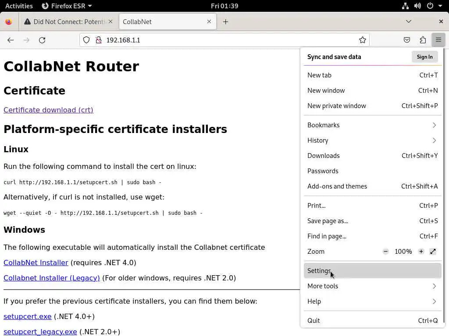
Task: Open the CollabNet Installer link
Action: point(36,262)
